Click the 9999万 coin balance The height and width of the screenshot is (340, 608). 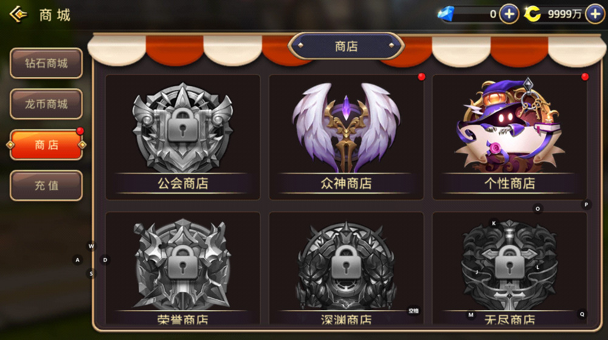coord(564,15)
